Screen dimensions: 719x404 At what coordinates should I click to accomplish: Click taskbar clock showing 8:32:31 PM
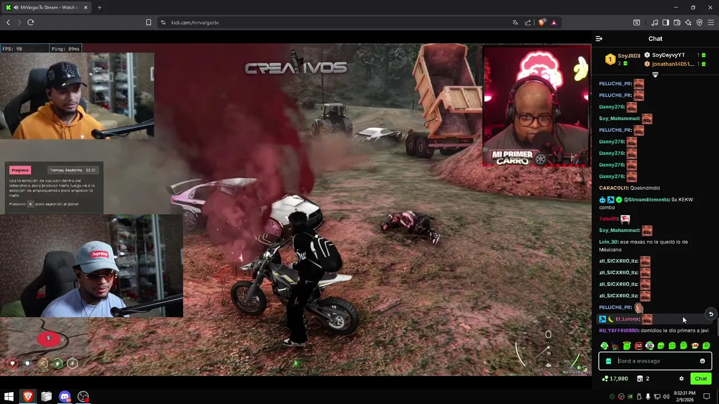coord(684,397)
